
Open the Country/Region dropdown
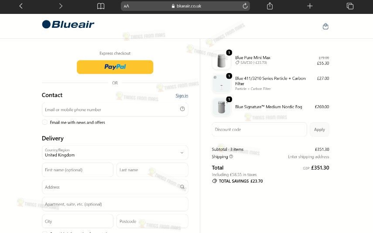coord(115,153)
